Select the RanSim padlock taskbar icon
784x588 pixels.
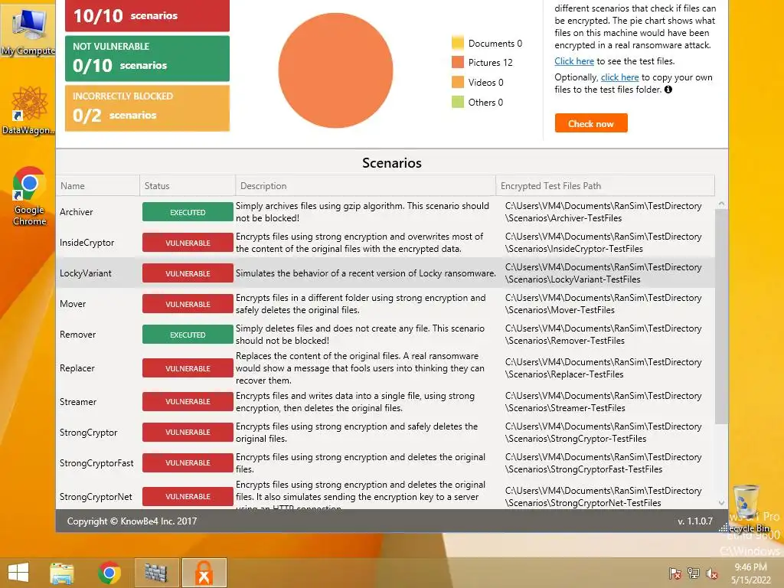[204, 573]
